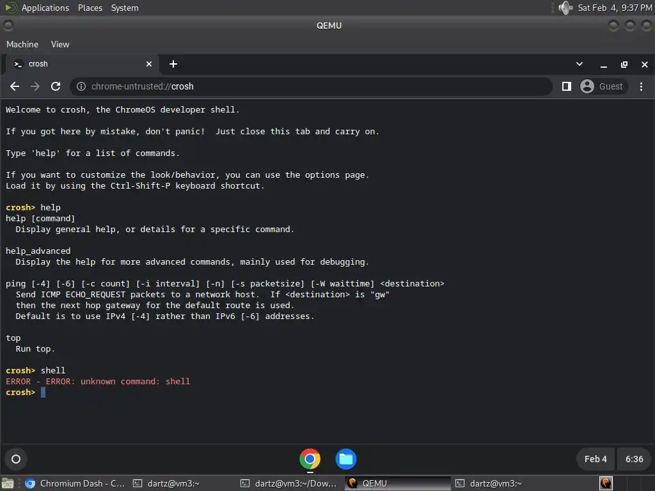This screenshot has height=491, width=655.
Task: Close the crosh tab
Action: [149, 64]
